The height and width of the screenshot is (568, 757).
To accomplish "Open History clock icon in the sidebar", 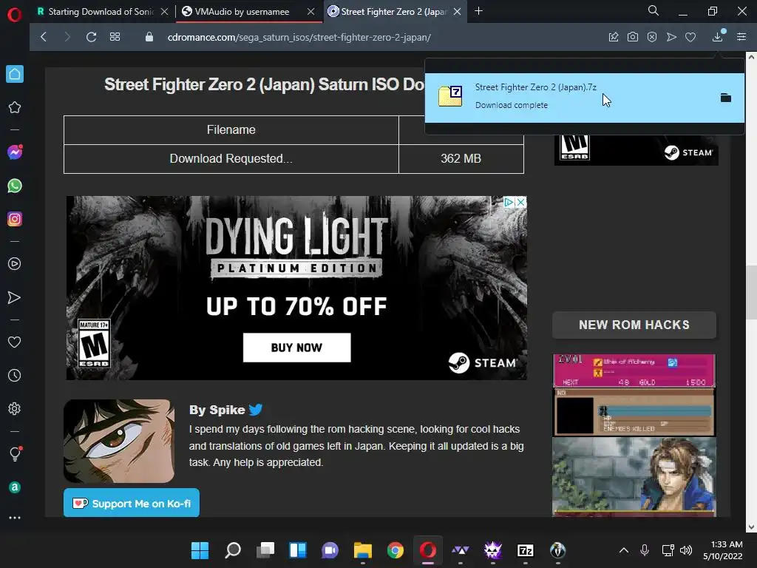I will click(15, 375).
